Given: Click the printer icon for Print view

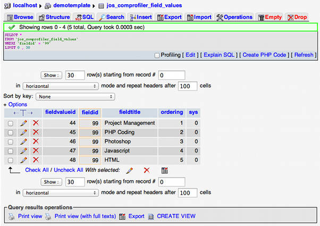Looking at the screenshot, I should click(12, 216).
